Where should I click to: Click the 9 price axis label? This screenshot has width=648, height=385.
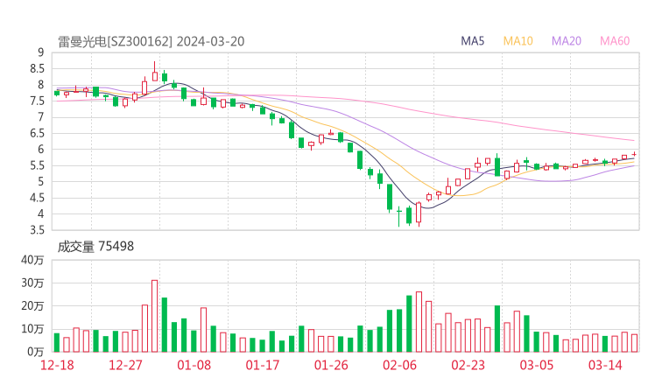(x=40, y=52)
